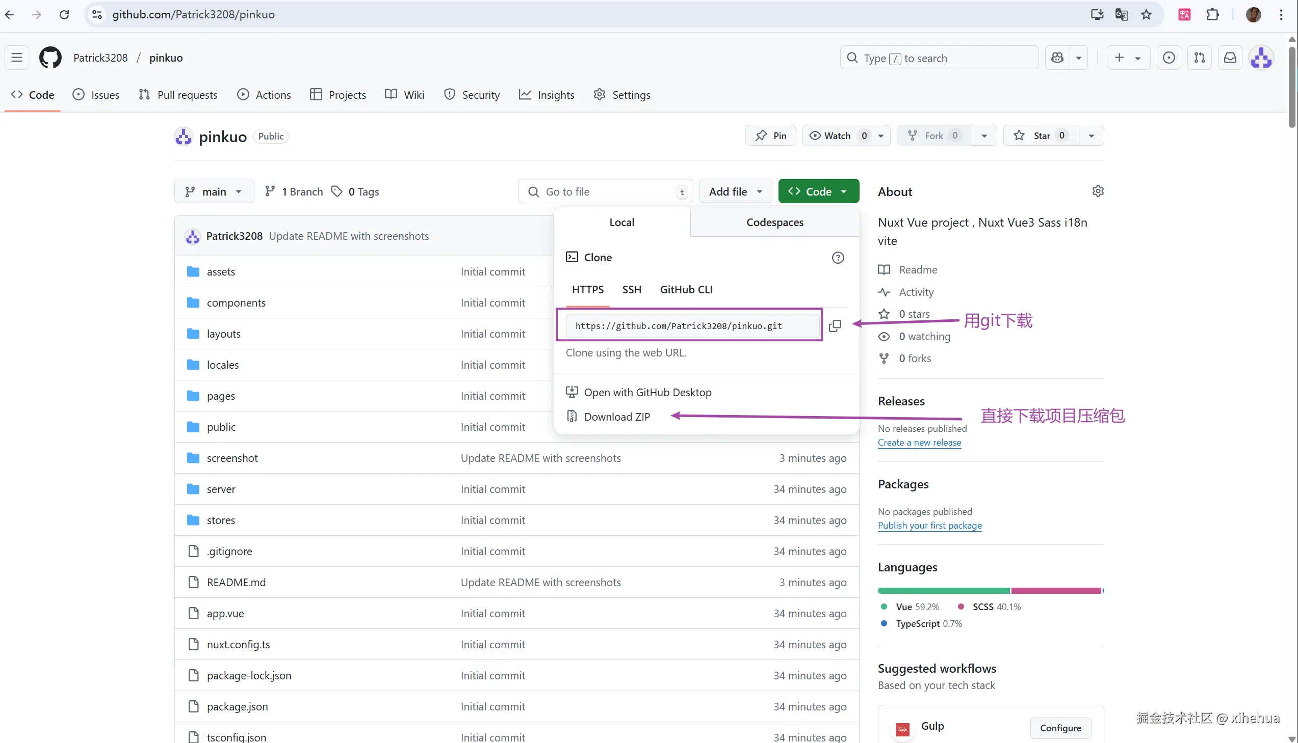Open the Copilot chat icon

1057,58
